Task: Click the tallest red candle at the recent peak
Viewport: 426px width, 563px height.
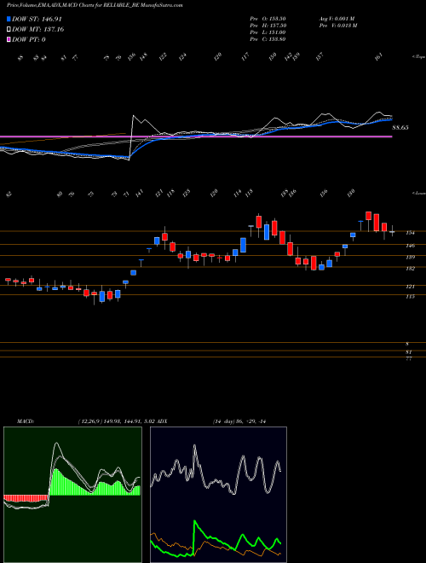Action: tap(376, 223)
